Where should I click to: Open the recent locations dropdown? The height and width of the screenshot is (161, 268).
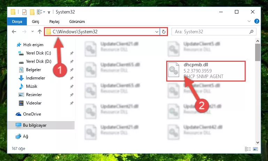click(x=32, y=32)
